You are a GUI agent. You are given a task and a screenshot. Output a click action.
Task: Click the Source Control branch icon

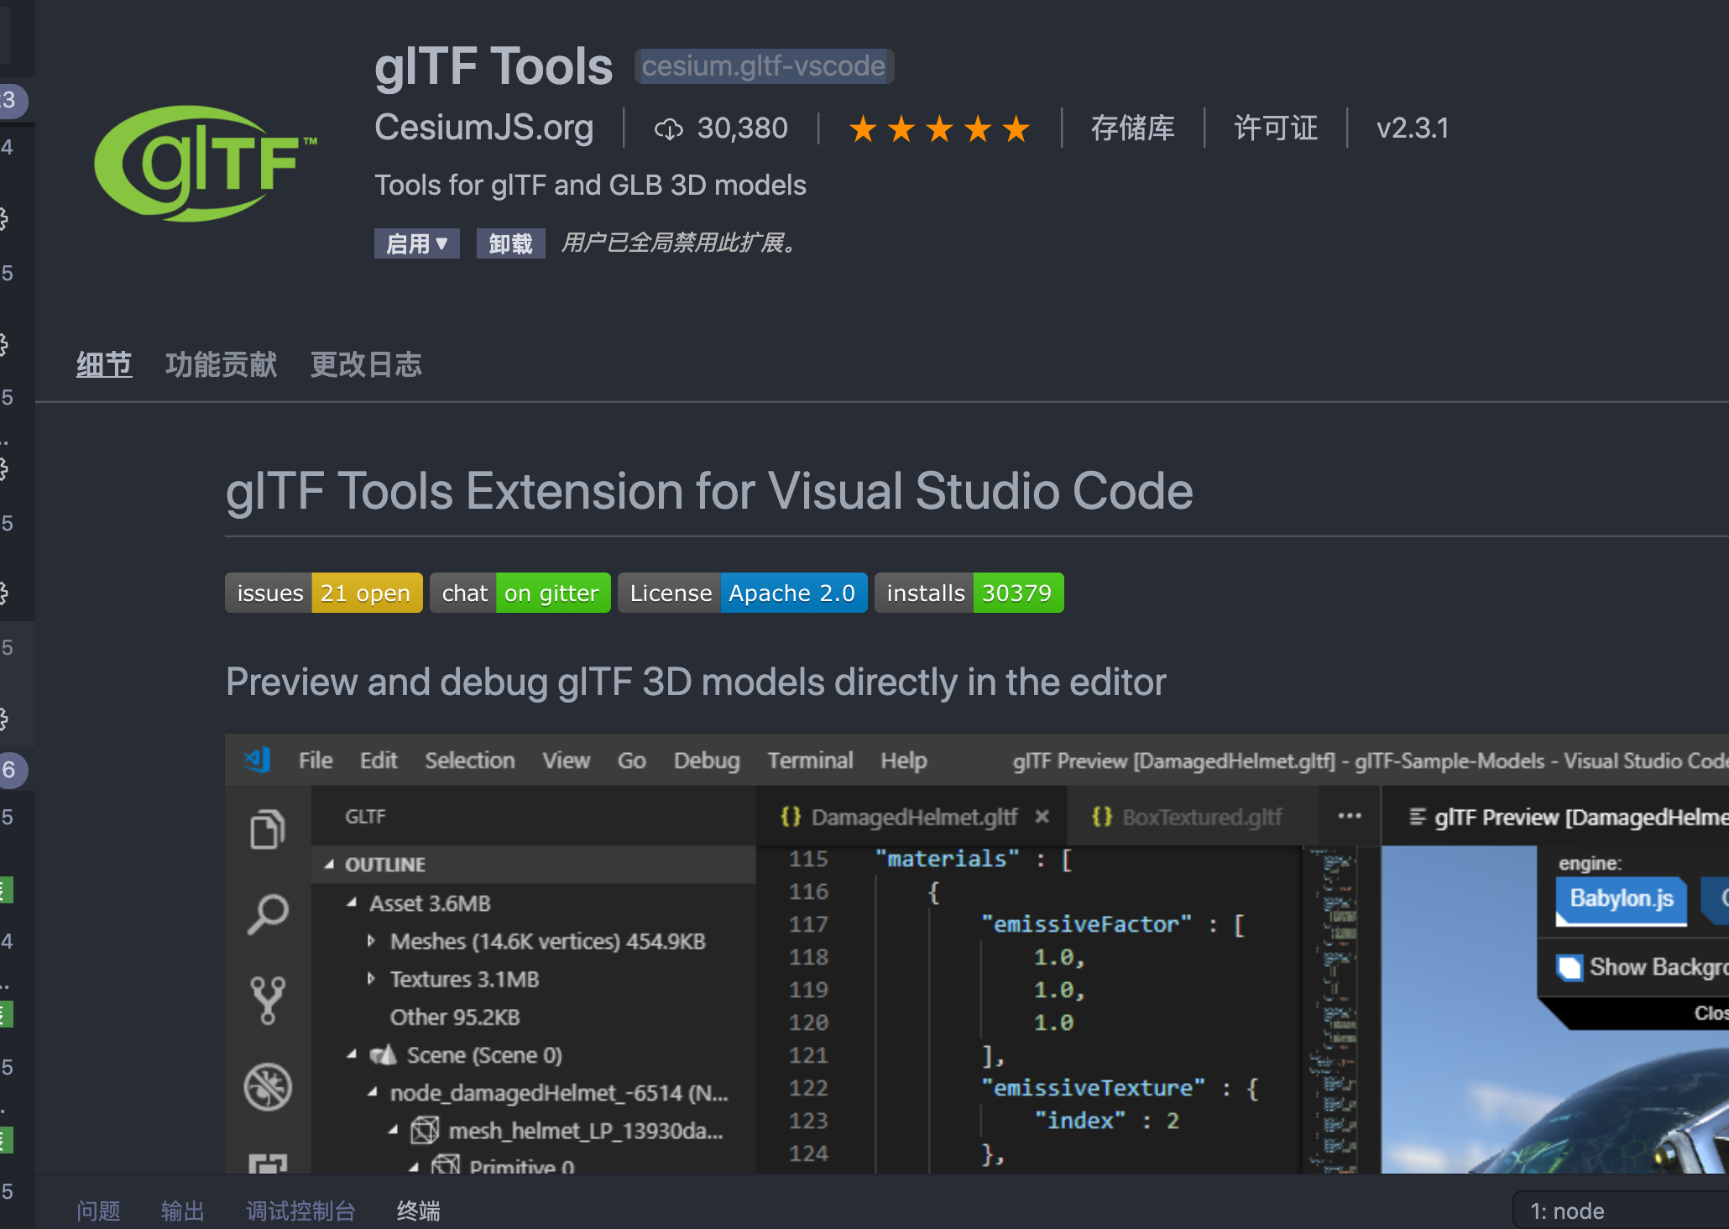click(268, 999)
